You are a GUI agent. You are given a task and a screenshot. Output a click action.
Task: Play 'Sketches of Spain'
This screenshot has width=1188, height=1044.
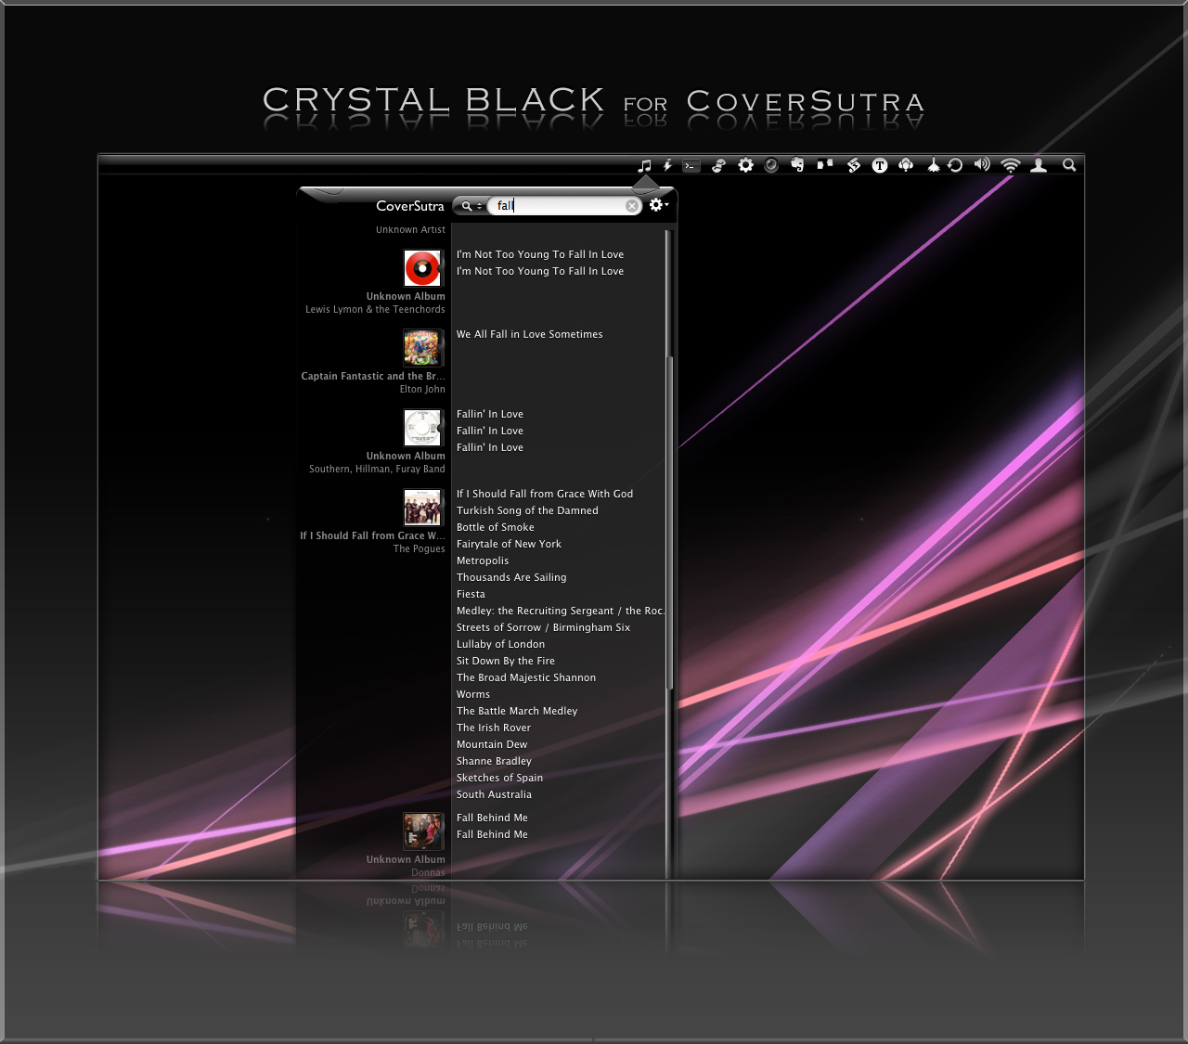click(x=499, y=778)
